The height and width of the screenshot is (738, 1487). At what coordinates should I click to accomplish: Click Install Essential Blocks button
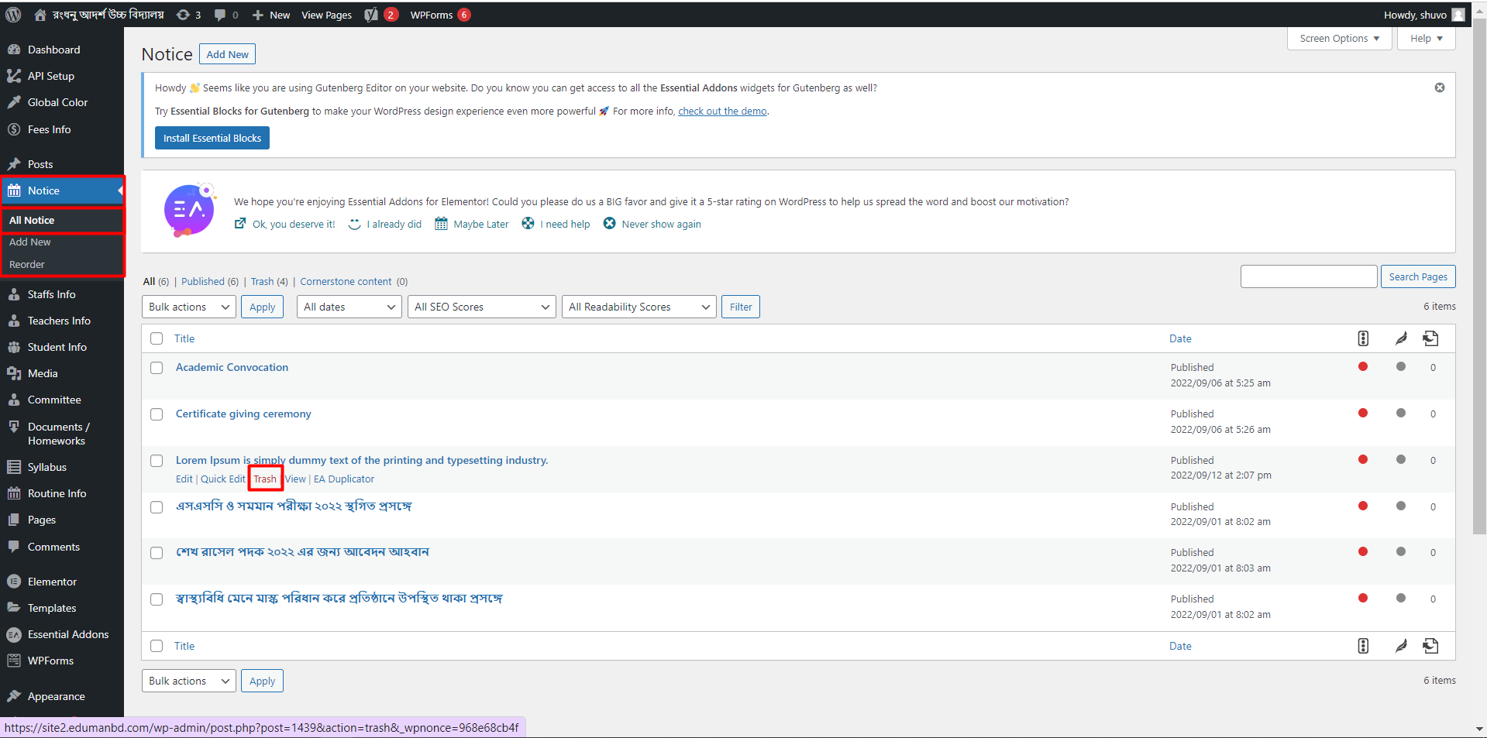pos(212,138)
